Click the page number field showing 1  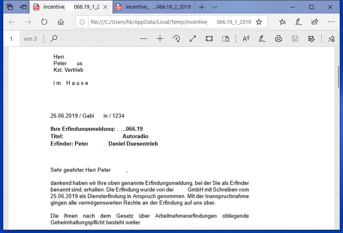pyautogui.click(x=11, y=39)
